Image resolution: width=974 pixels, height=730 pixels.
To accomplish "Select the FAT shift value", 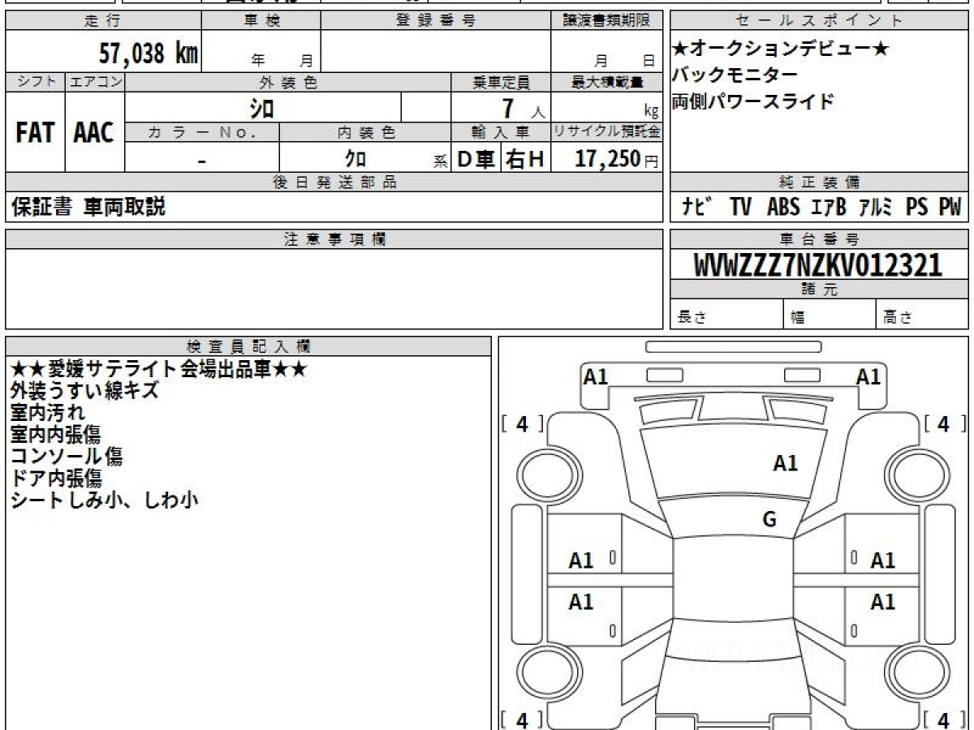I will pos(35,133).
